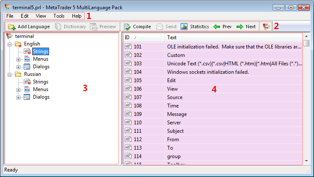The image size is (314, 177).
Task: Click the vertical scrollbar thumb
Action: click(306, 43)
